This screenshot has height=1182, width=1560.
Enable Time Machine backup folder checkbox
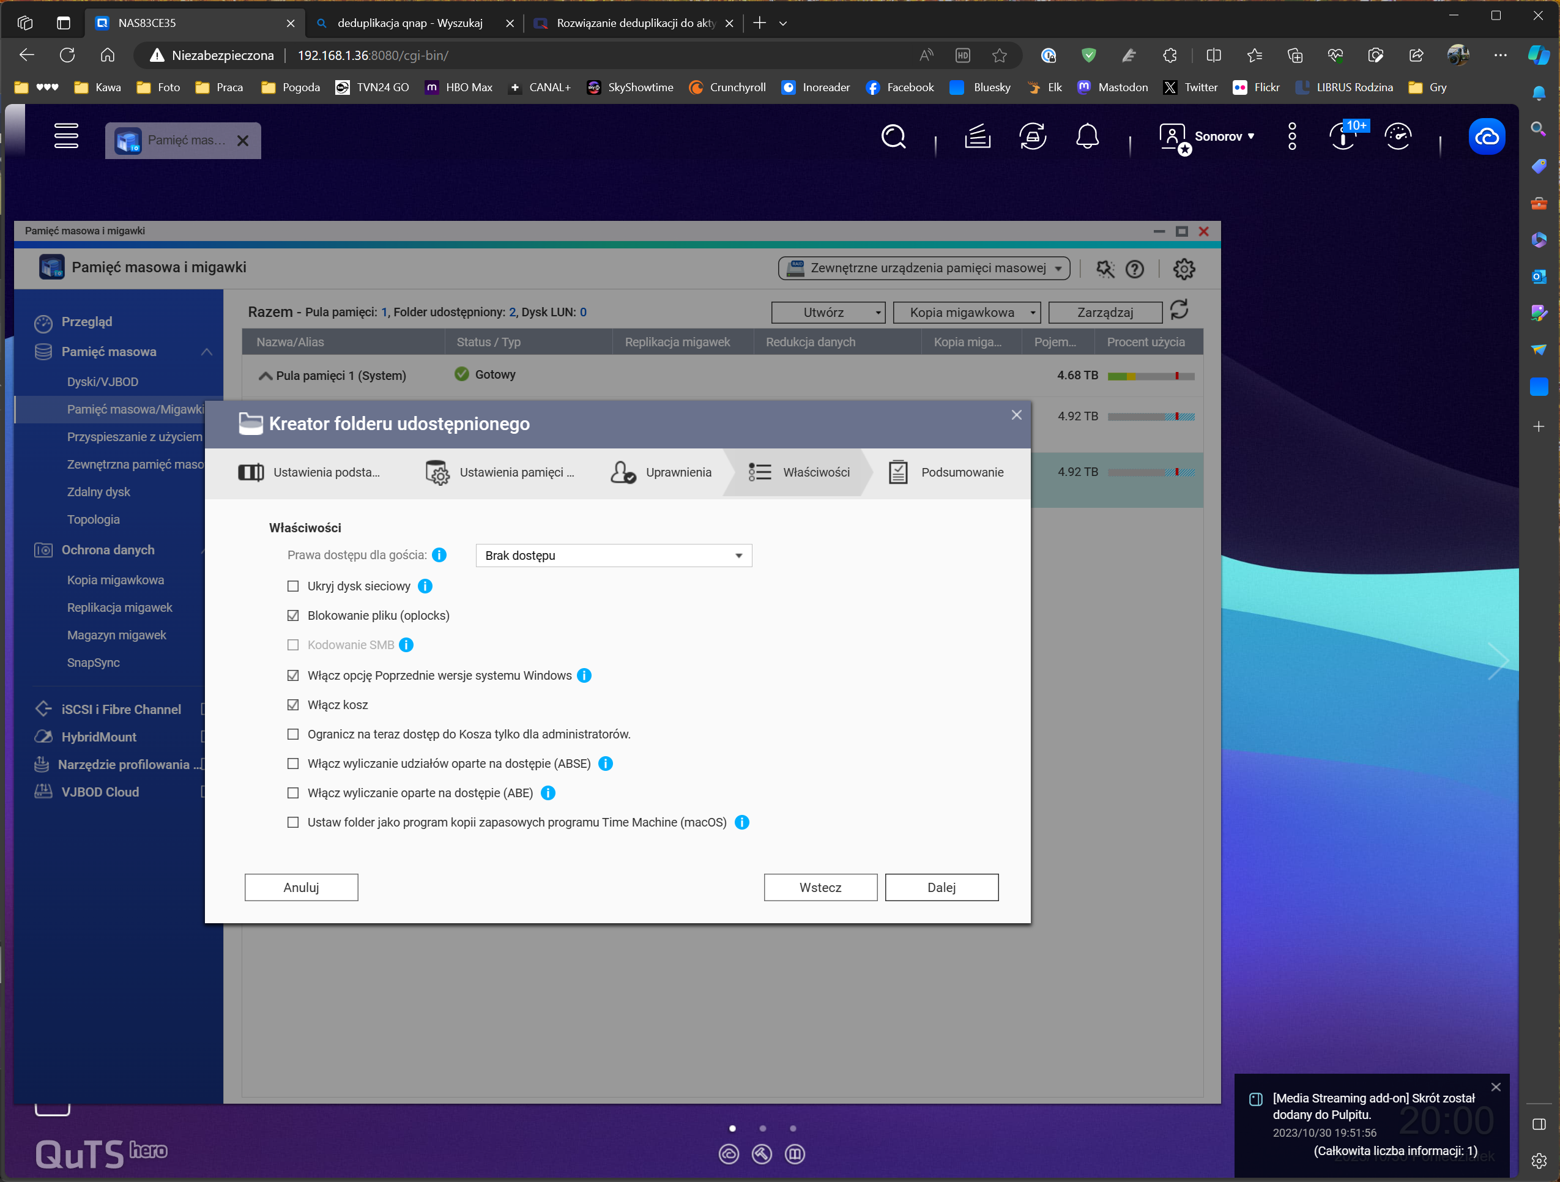click(294, 822)
